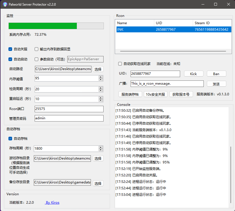Click UID cell 2658877967 in player list
Image resolution: width=235 pixels, height=211 pixels.
[165, 29]
